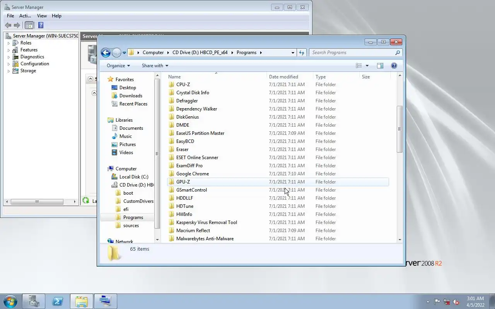The width and height of the screenshot is (495, 309).
Task: Open Desktop in Favorites
Action: (128, 88)
